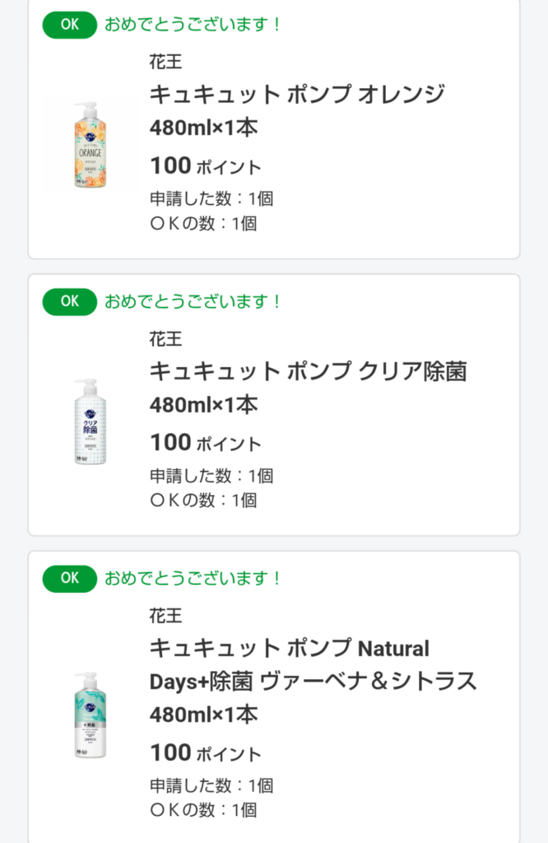Viewport: 548px width, 843px height.
Task: Click the OK badge on クリア除菌 card
Action: 70,301
